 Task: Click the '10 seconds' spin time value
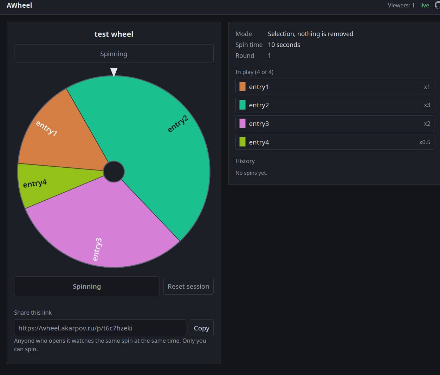click(x=284, y=45)
